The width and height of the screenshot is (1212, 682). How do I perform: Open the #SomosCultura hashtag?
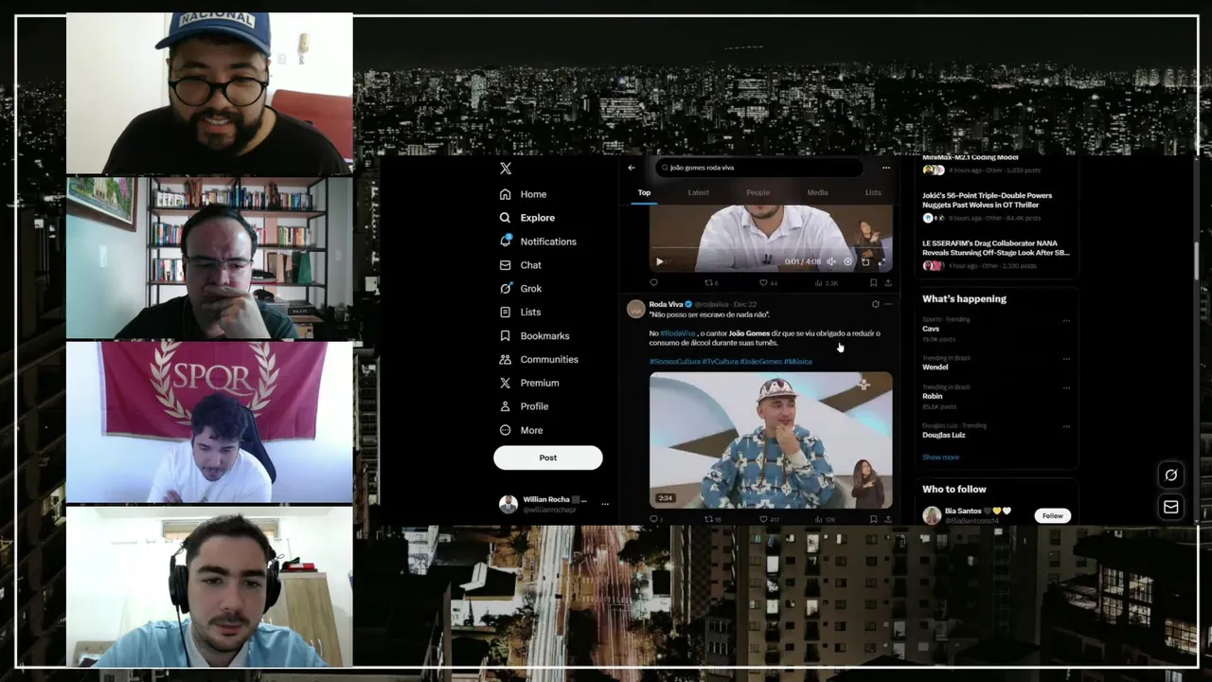(673, 362)
